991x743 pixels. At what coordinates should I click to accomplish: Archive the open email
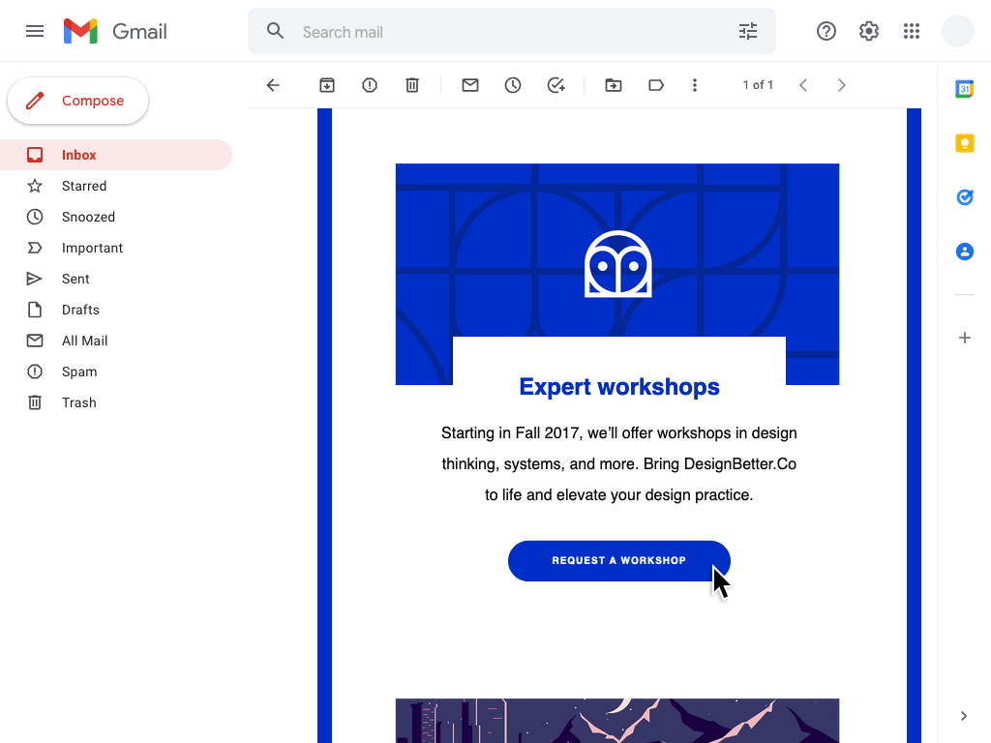click(326, 85)
